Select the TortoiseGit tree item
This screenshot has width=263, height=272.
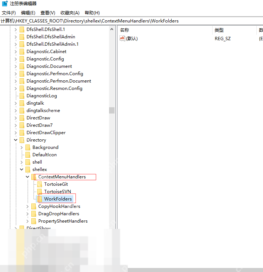[x=56, y=184]
